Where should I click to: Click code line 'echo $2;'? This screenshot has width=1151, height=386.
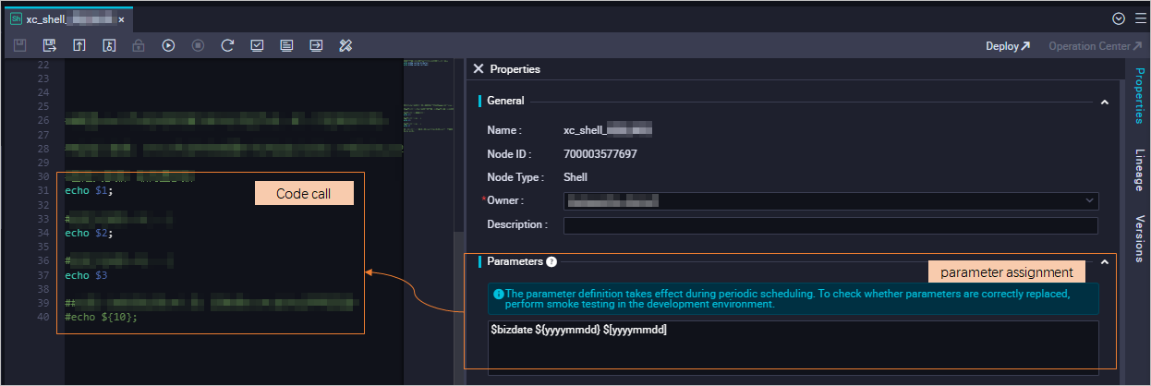[89, 234]
